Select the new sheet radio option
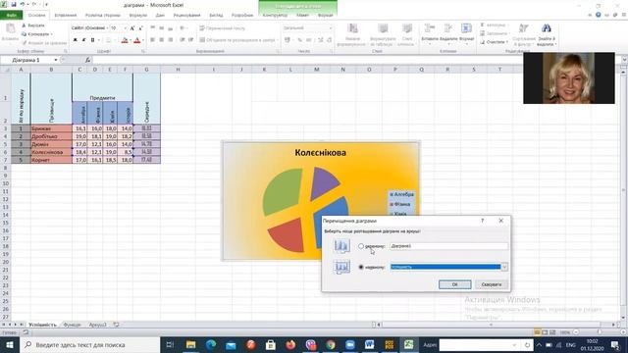This screenshot has height=353, width=628. 361,246
